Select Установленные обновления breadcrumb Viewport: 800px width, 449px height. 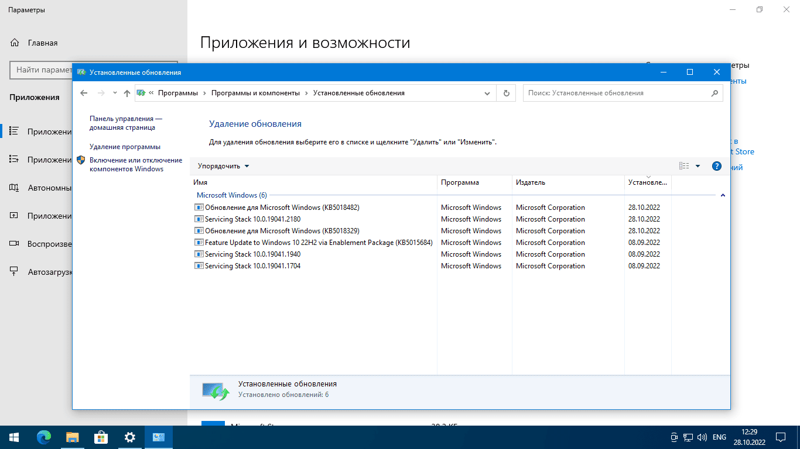pos(359,93)
